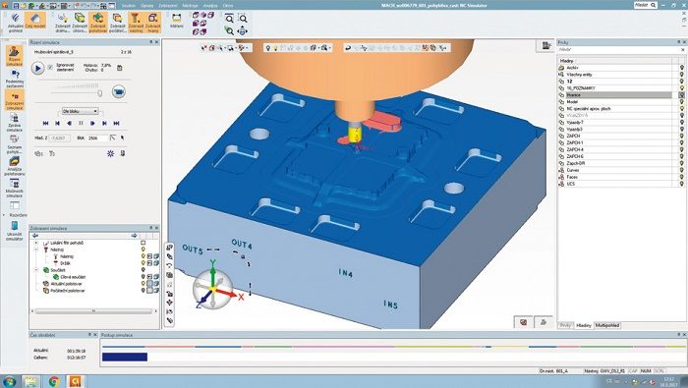Toggle the visibility bulb for Držák
Image resolution: width=688 pixels, height=388 pixels.
(x=143, y=263)
